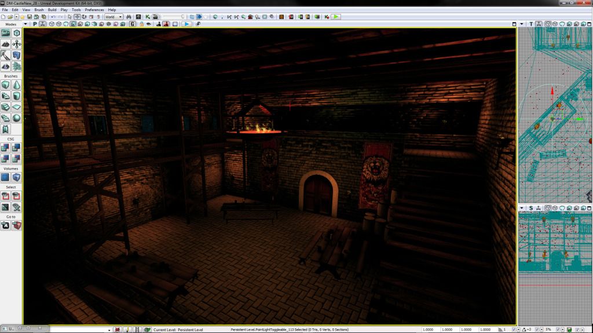The width and height of the screenshot is (593, 333).
Task: Click the Show selected actors only icon
Action: click(6, 196)
